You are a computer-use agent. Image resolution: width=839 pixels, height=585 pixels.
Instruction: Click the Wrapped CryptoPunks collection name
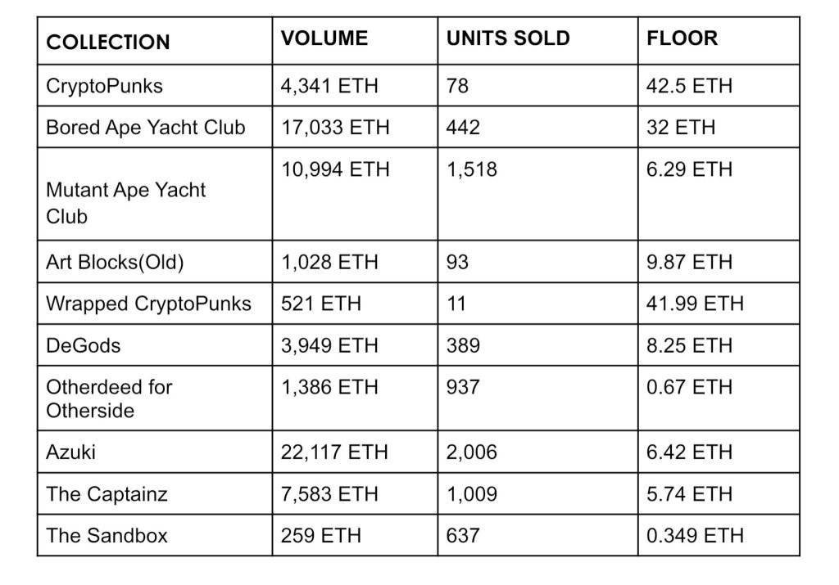pos(148,304)
